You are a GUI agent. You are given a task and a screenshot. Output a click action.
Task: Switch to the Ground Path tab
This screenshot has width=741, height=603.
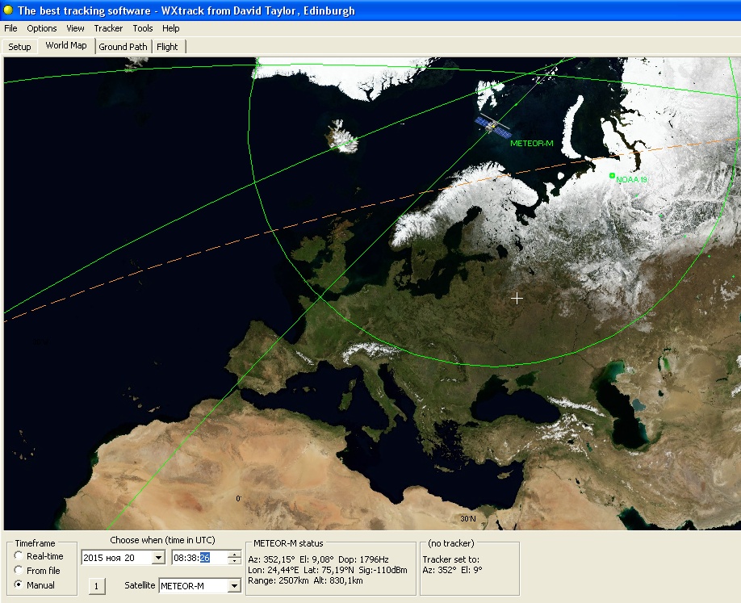[x=123, y=47]
